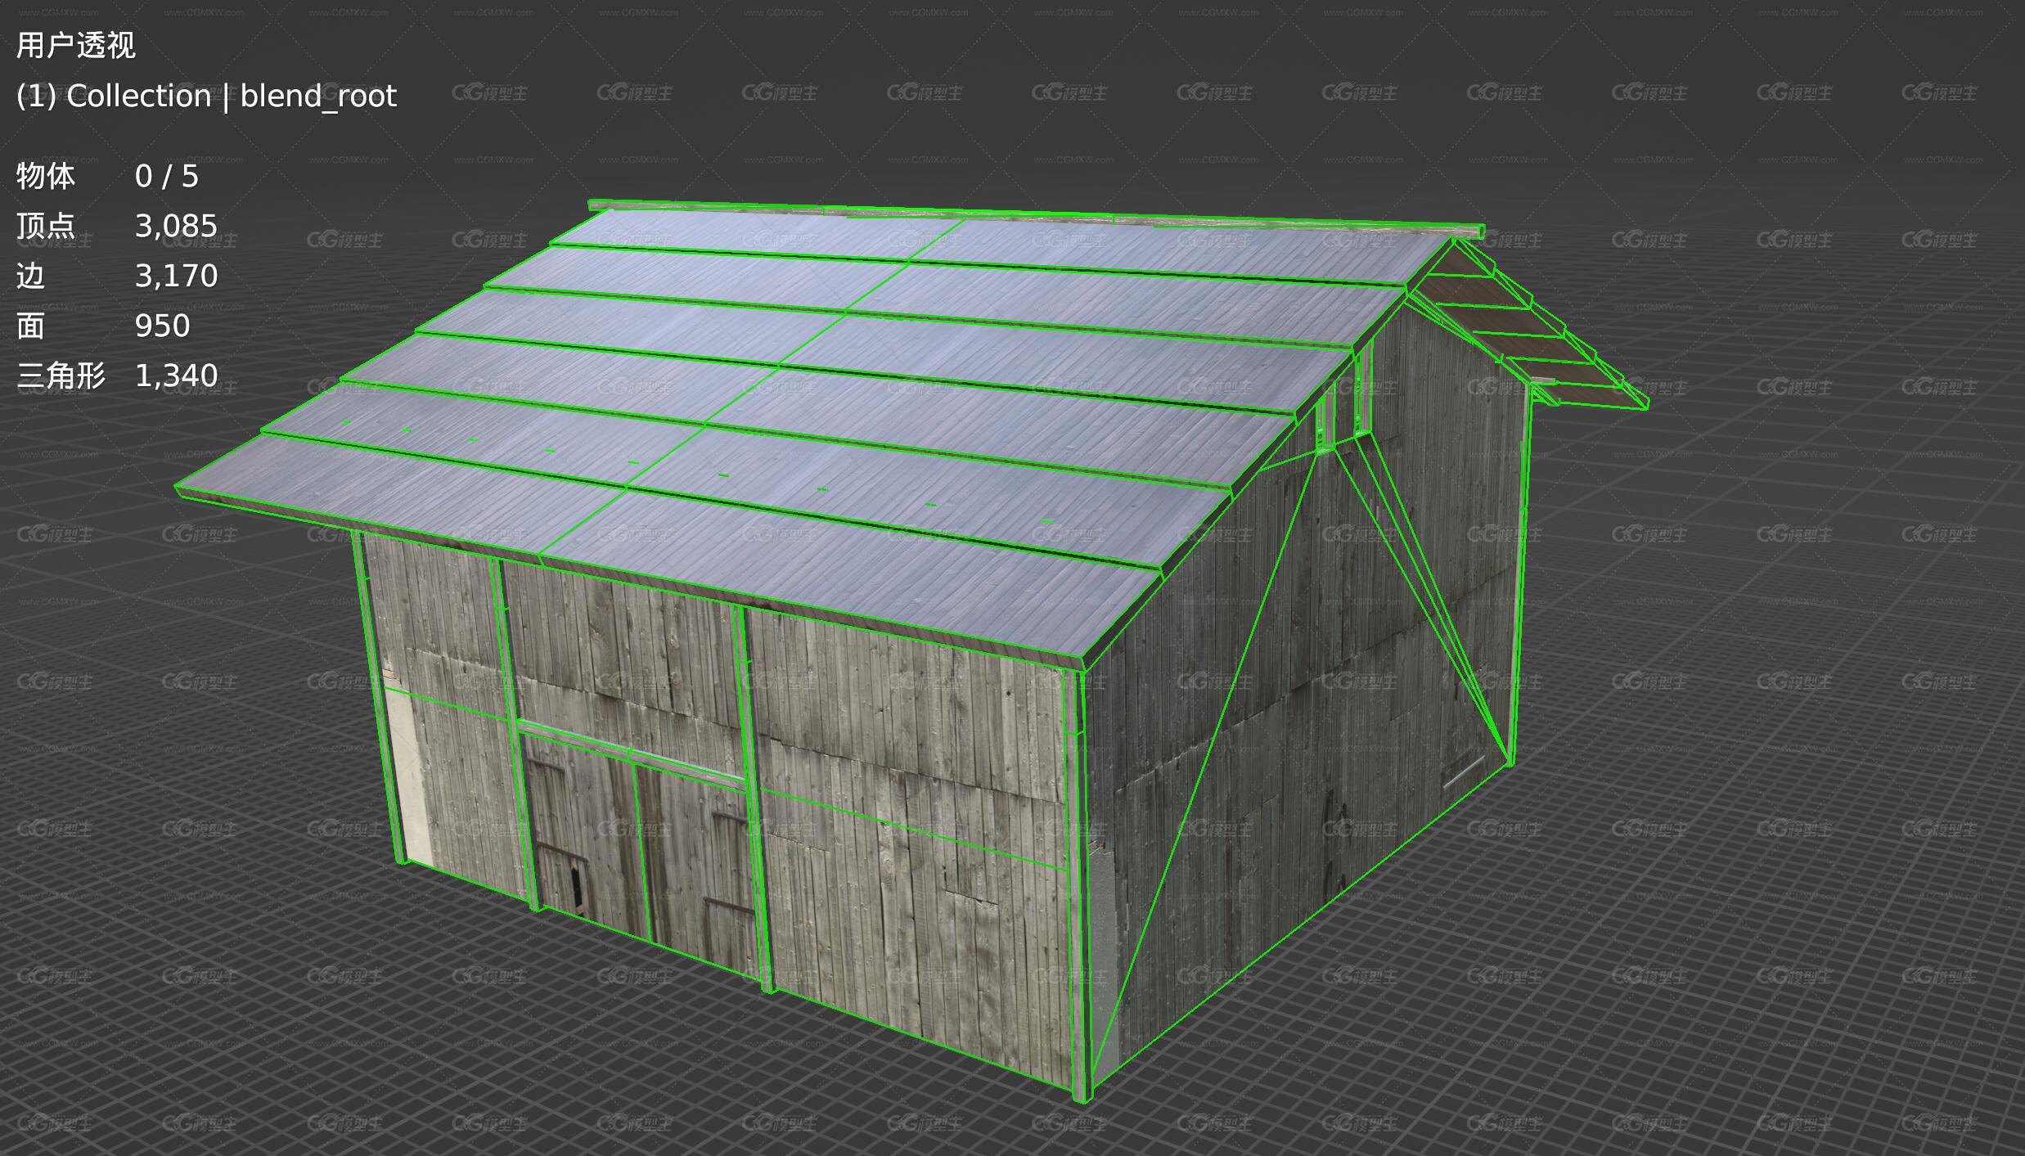The height and width of the screenshot is (1156, 2025).
Task: Click the '物体' statistics label
Action: click(46, 176)
